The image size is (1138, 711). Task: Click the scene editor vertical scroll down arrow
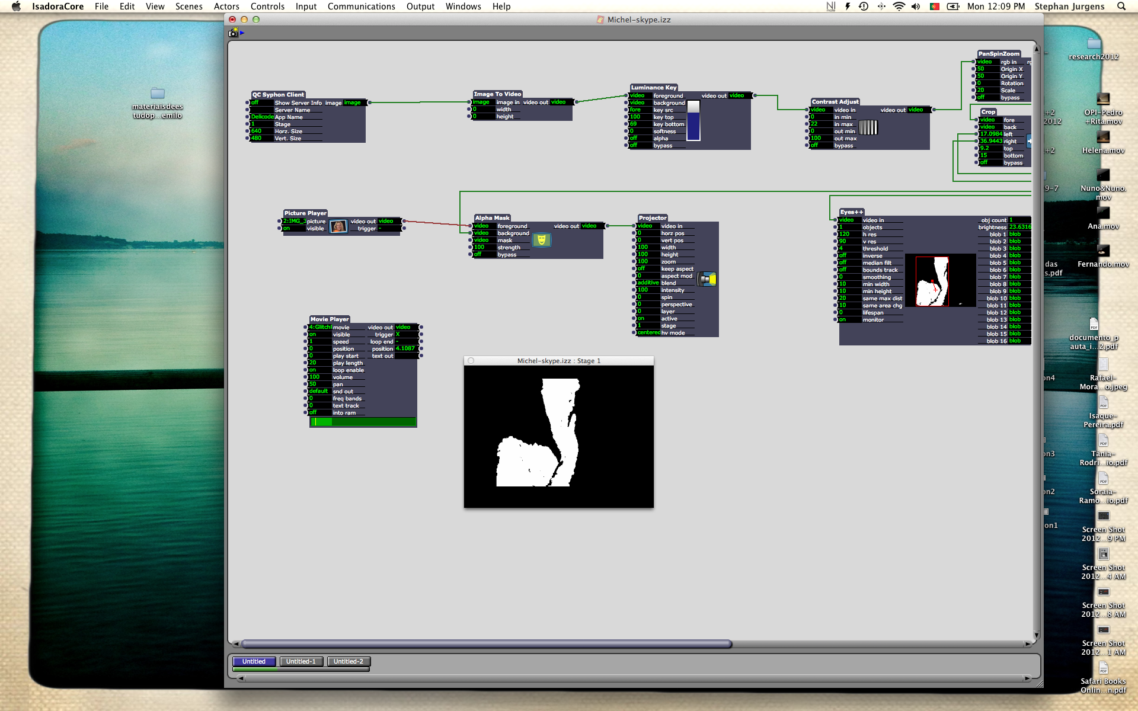[1036, 635]
